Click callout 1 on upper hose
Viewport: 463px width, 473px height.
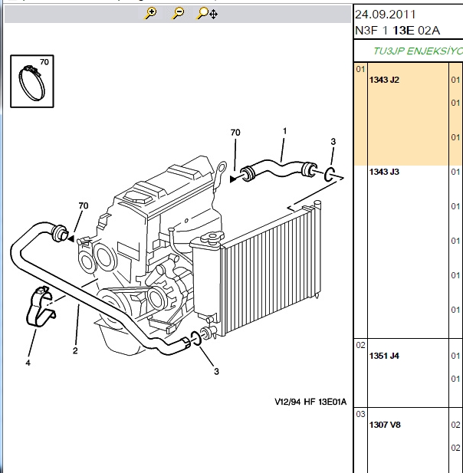pyautogui.click(x=284, y=131)
